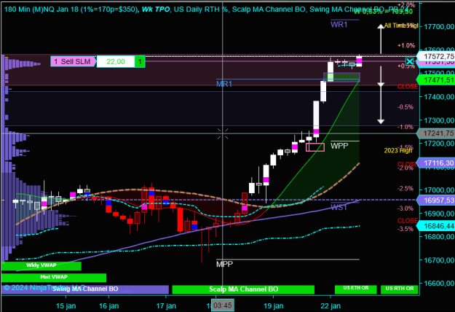The image size is (455, 312).
Task: Click the WPP pivot label
Action: pos(339,146)
